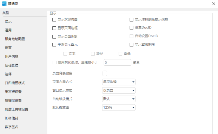Screen dimensions: 218x134
Task: Check the 设置DocID checkbox
Action: point(131,28)
